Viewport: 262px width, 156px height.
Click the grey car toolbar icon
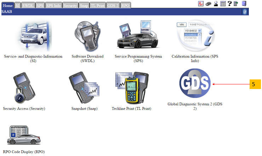click(208, 4)
